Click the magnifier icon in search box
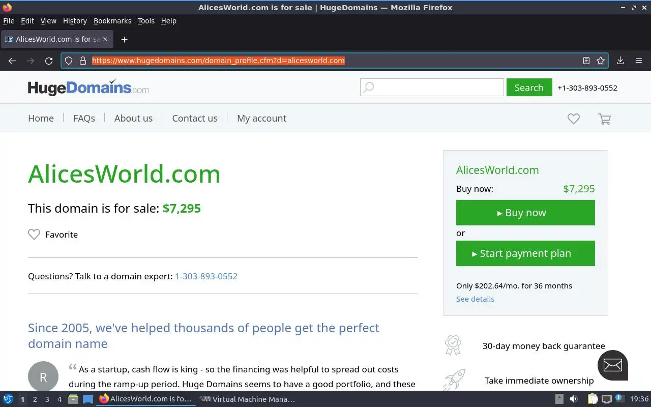651x407 pixels. 369,88
